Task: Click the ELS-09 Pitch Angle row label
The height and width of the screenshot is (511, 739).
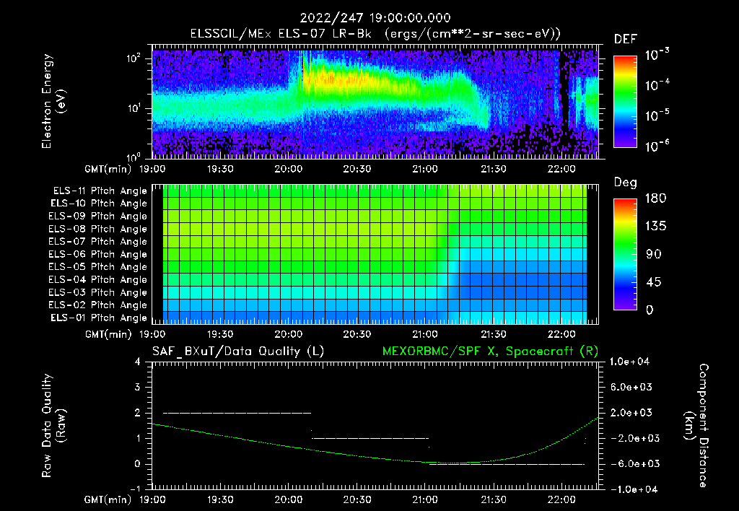Action: point(98,217)
